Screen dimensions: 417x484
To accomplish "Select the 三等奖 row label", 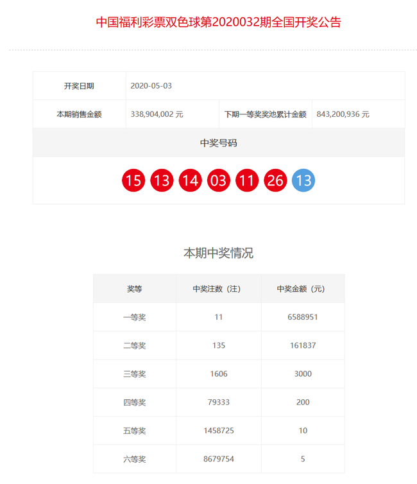I will [135, 374].
